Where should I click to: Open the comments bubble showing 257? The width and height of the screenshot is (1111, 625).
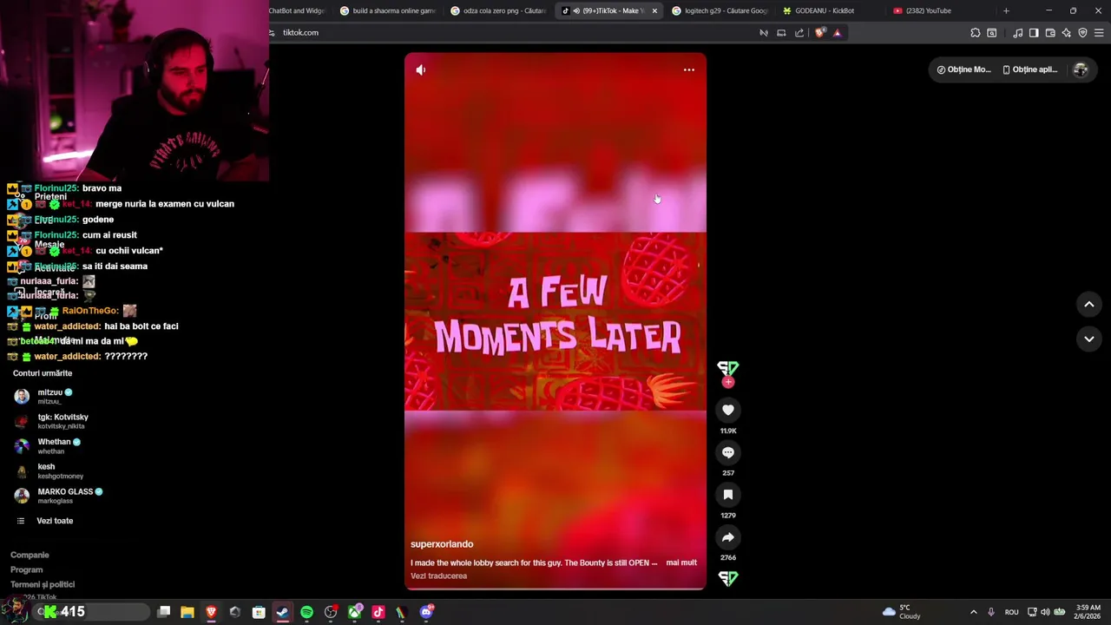728,452
